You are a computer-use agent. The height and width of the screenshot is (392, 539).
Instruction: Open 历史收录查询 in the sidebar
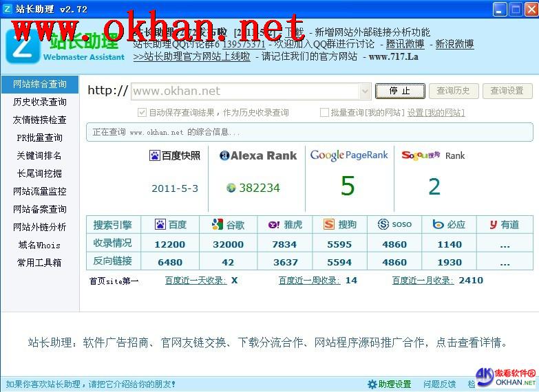pos(40,102)
